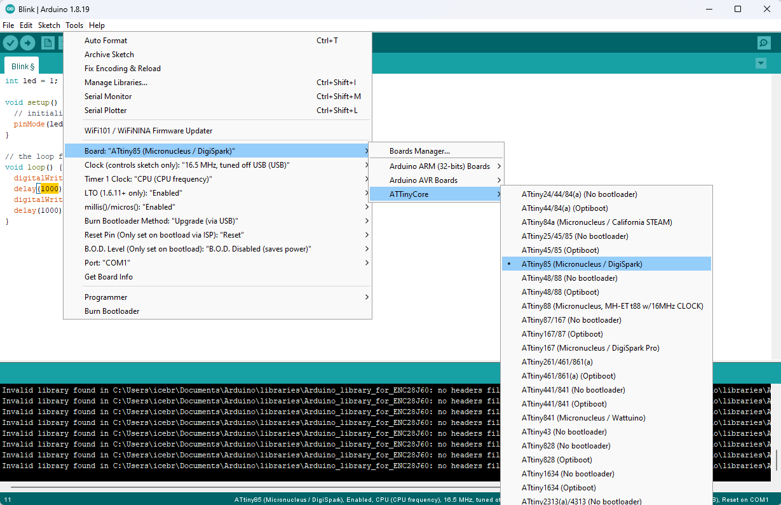Viewport: 781px width, 505px height.
Task: Click the Upload arrow toolbar icon
Action: (x=27, y=43)
